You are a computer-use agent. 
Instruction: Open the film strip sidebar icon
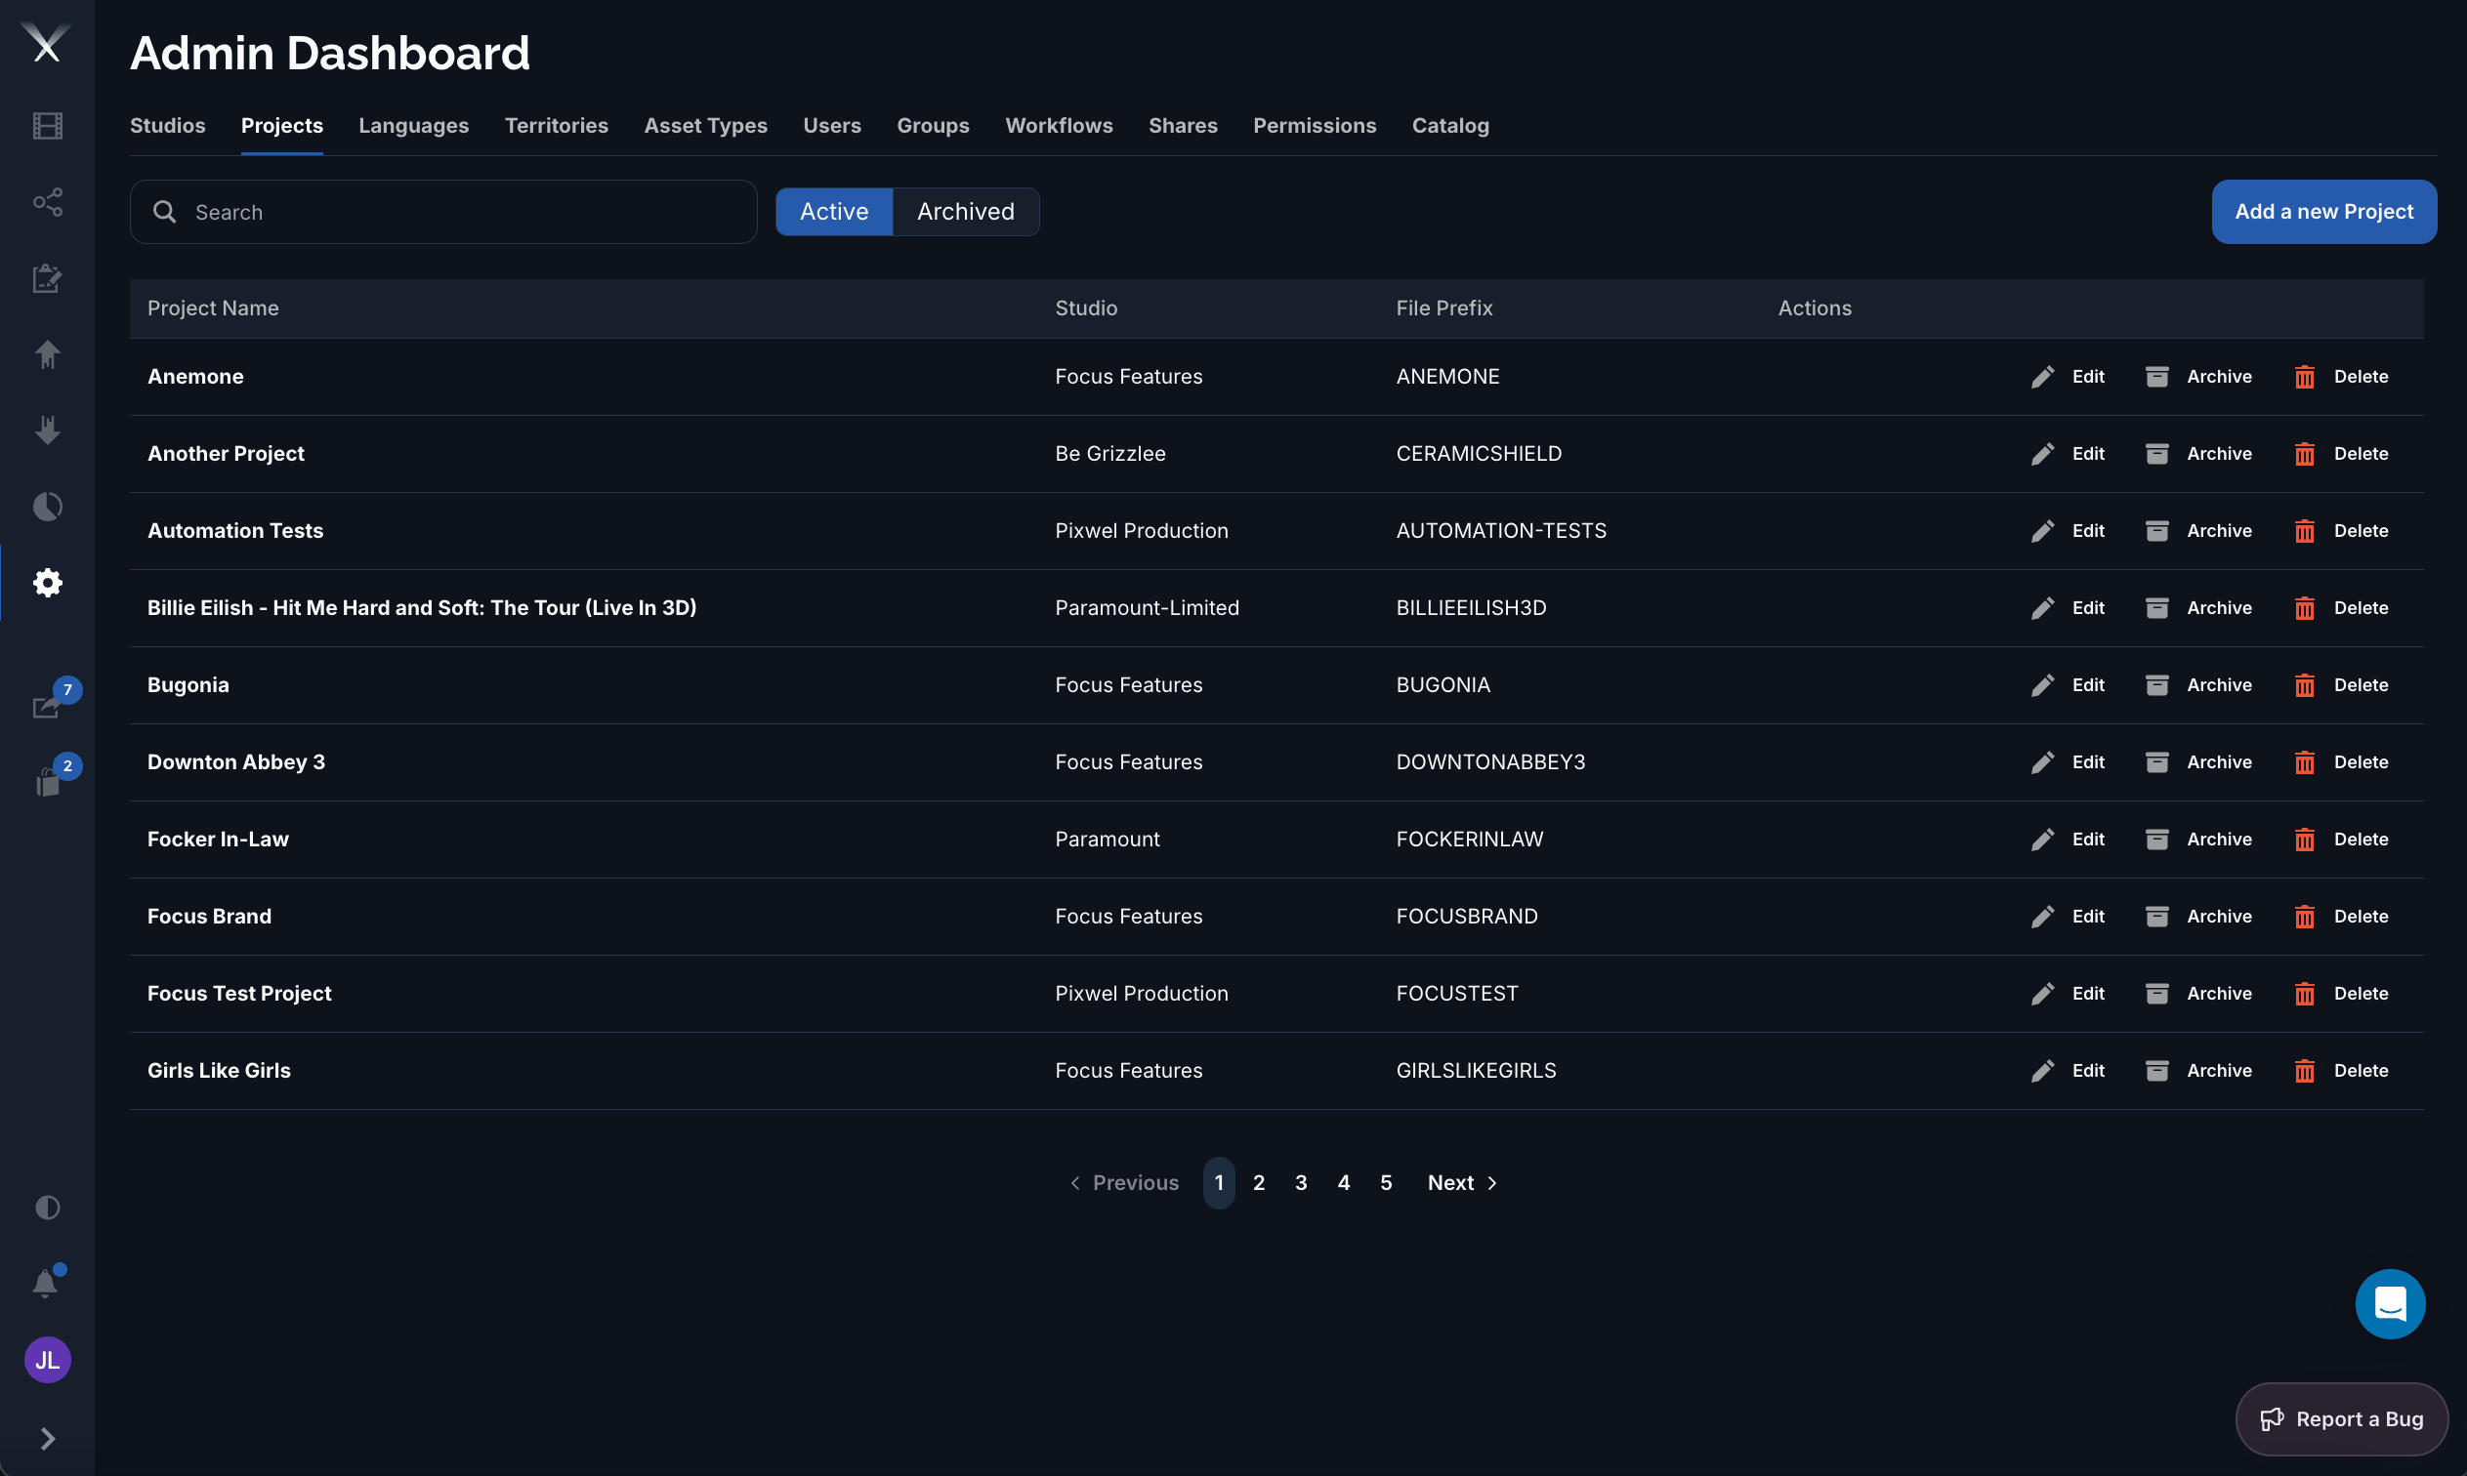[47, 126]
